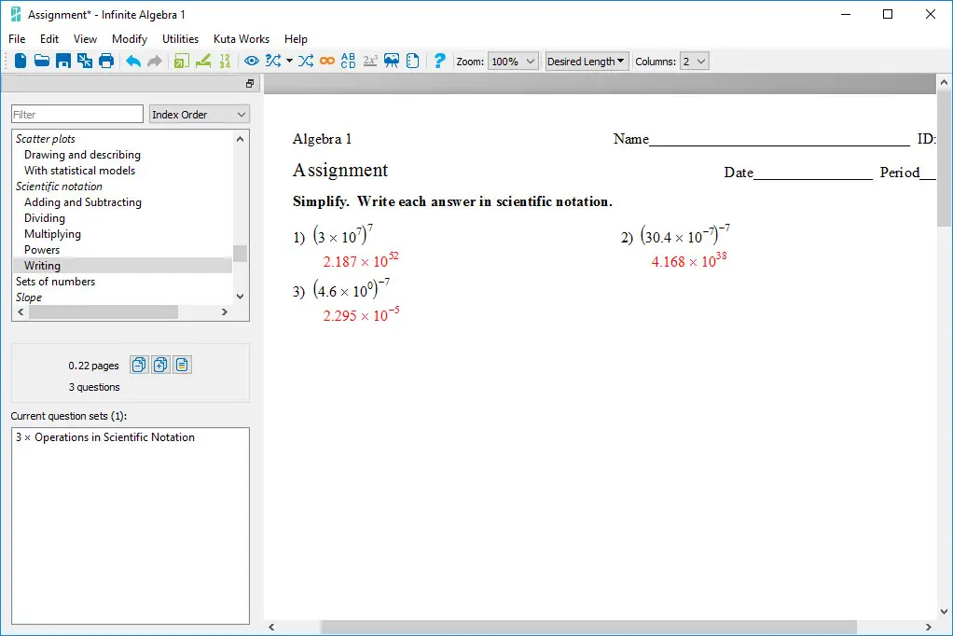This screenshot has width=953, height=636.
Task: Create a new assignment document
Action: point(21,61)
